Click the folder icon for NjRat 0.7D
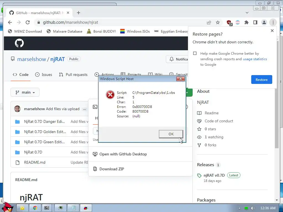 click(x=17, y=152)
